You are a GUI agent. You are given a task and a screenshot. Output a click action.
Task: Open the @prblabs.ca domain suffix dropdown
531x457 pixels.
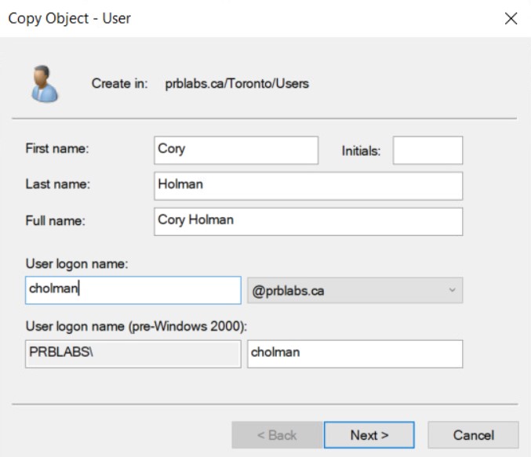tap(355, 291)
